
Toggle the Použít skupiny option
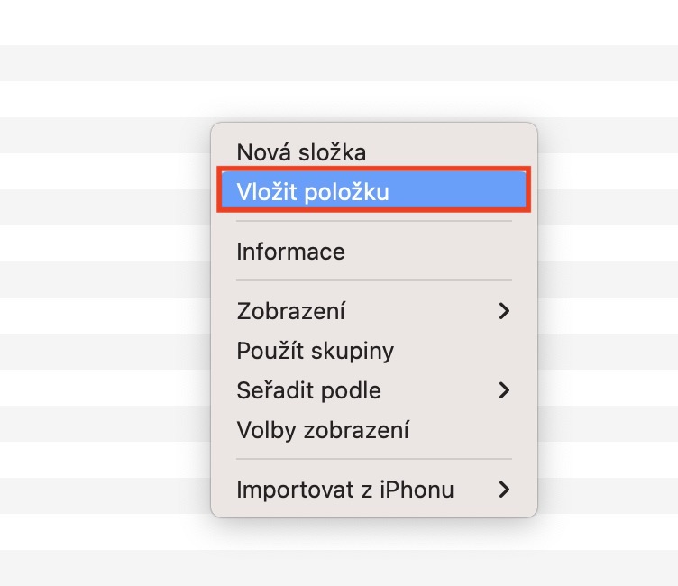315,350
